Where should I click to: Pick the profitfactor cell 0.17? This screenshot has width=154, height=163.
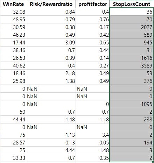coord(93,27)
